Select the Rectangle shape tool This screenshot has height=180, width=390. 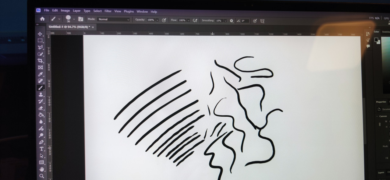(x=41, y=162)
